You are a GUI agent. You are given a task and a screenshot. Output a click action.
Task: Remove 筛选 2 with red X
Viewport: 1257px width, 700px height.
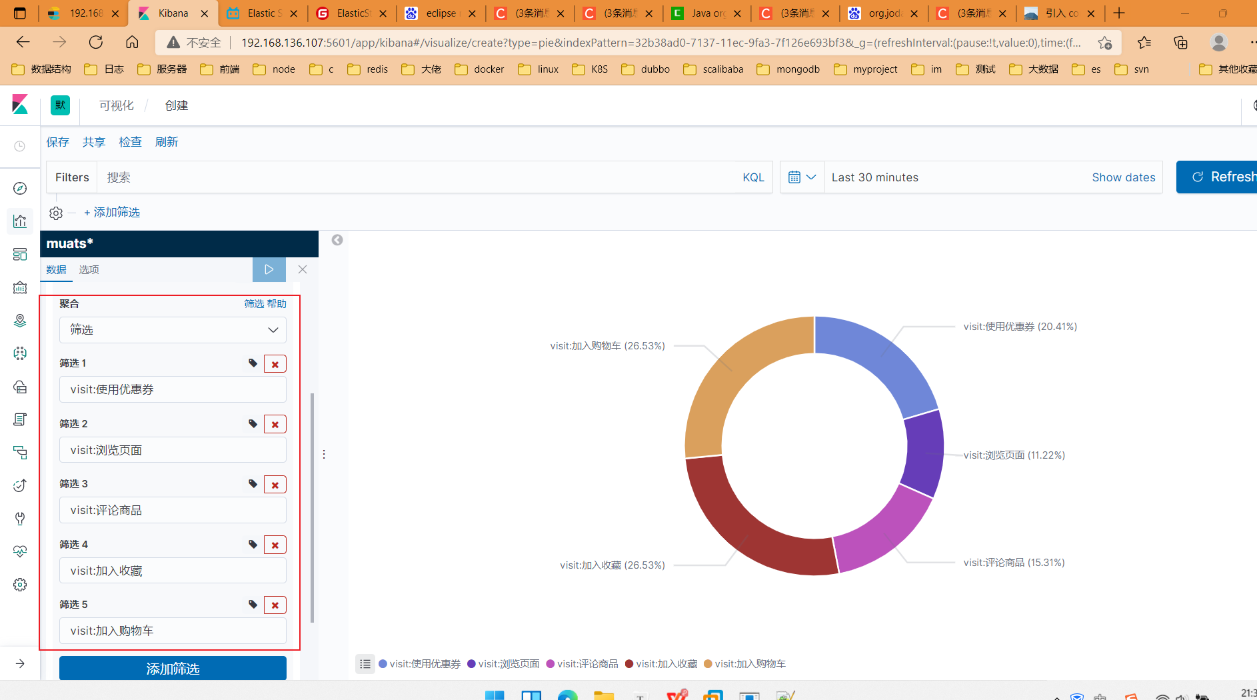pyautogui.click(x=275, y=425)
